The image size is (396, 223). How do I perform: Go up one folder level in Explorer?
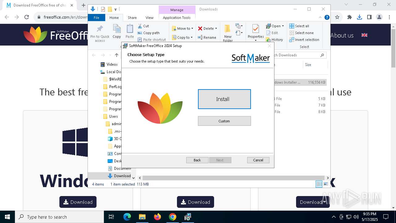click(x=116, y=55)
